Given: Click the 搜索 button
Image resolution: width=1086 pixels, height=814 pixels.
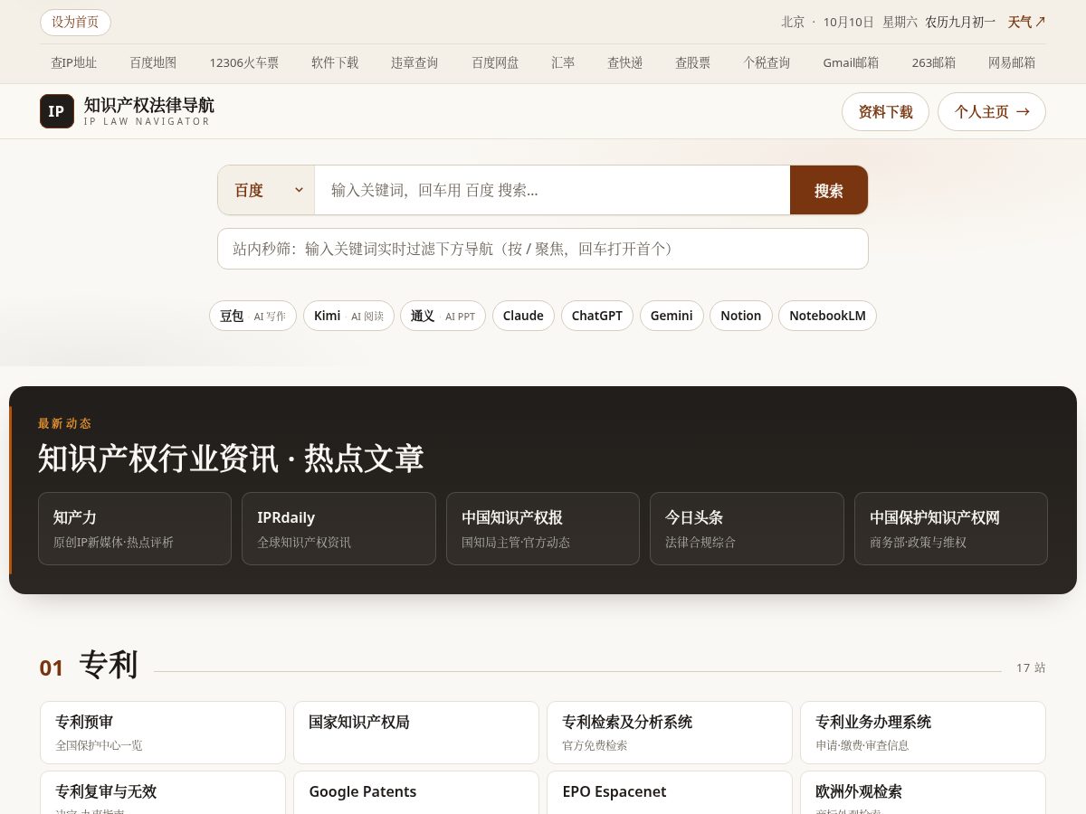Looking at the screenshot, I should click(829, 190).
